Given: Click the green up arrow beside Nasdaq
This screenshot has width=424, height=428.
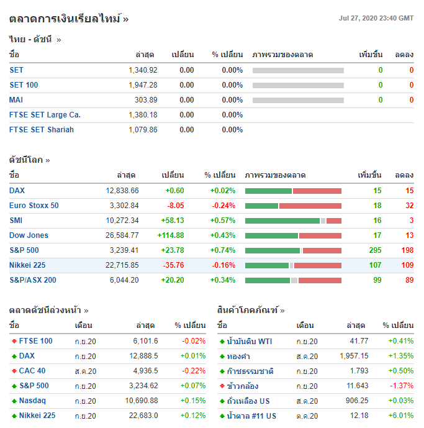Looking at the screenshot, I should point(14,401).
